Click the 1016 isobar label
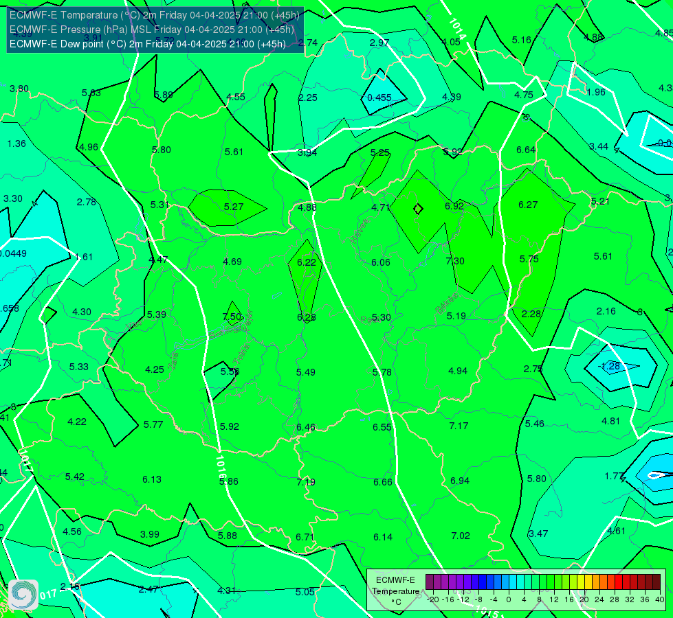Viewport: 673px width, 618px height. tap(221, 467)
